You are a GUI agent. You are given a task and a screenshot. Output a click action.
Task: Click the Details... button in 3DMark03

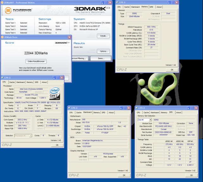(x=103, y=36)
